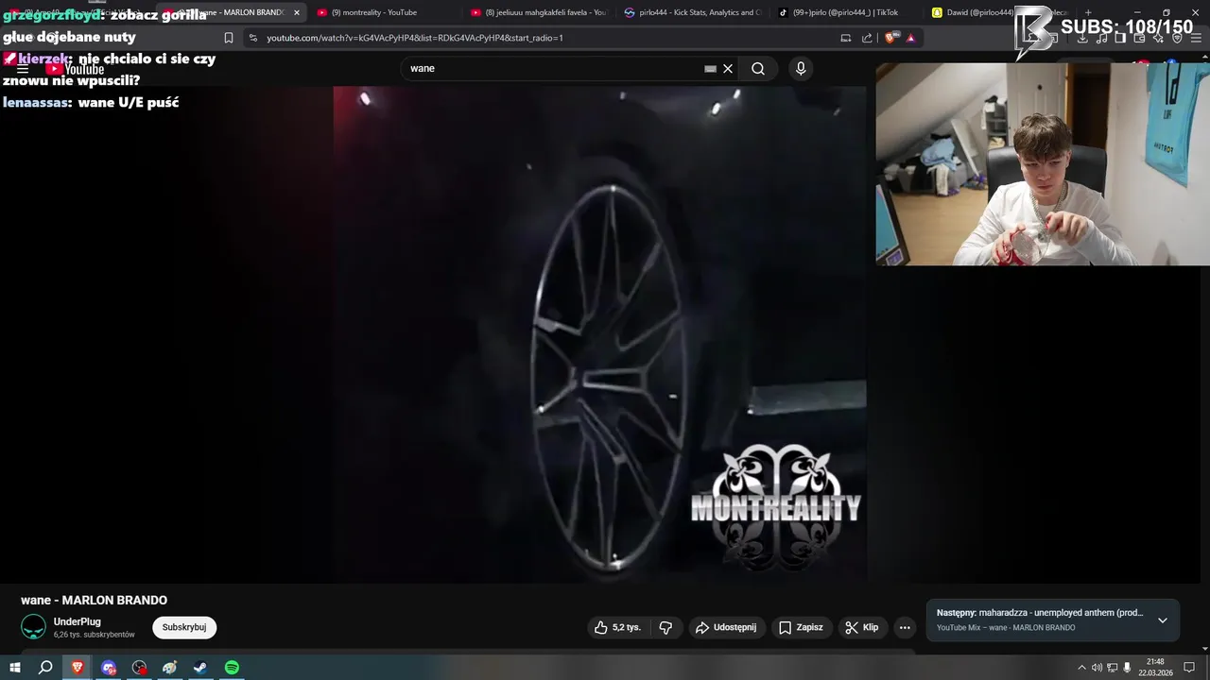The image size is (1210, 680).
Task: Bookmark this page with the bookmark icon
Action: pos(229,38)
